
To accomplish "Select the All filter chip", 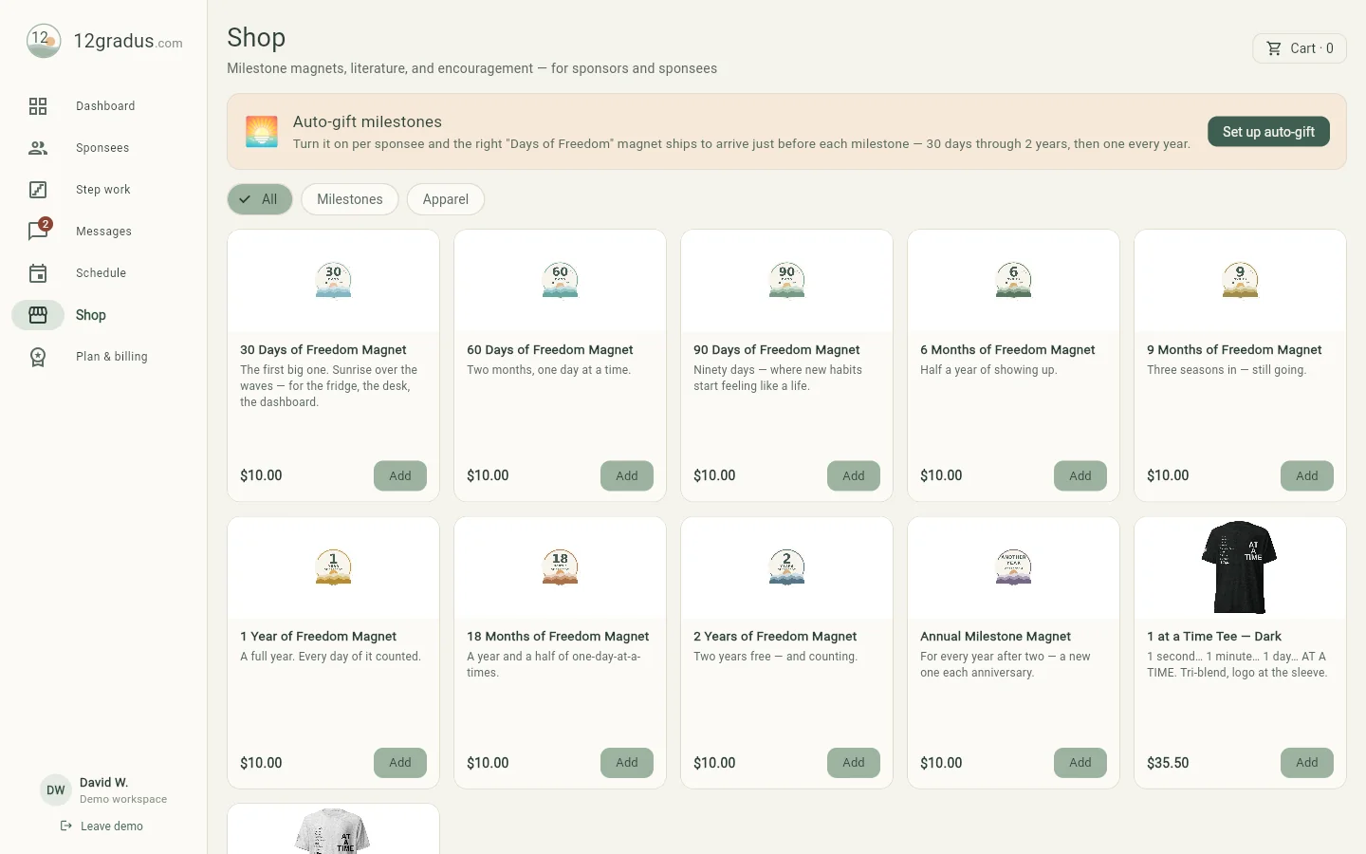I will coord(260,199).
